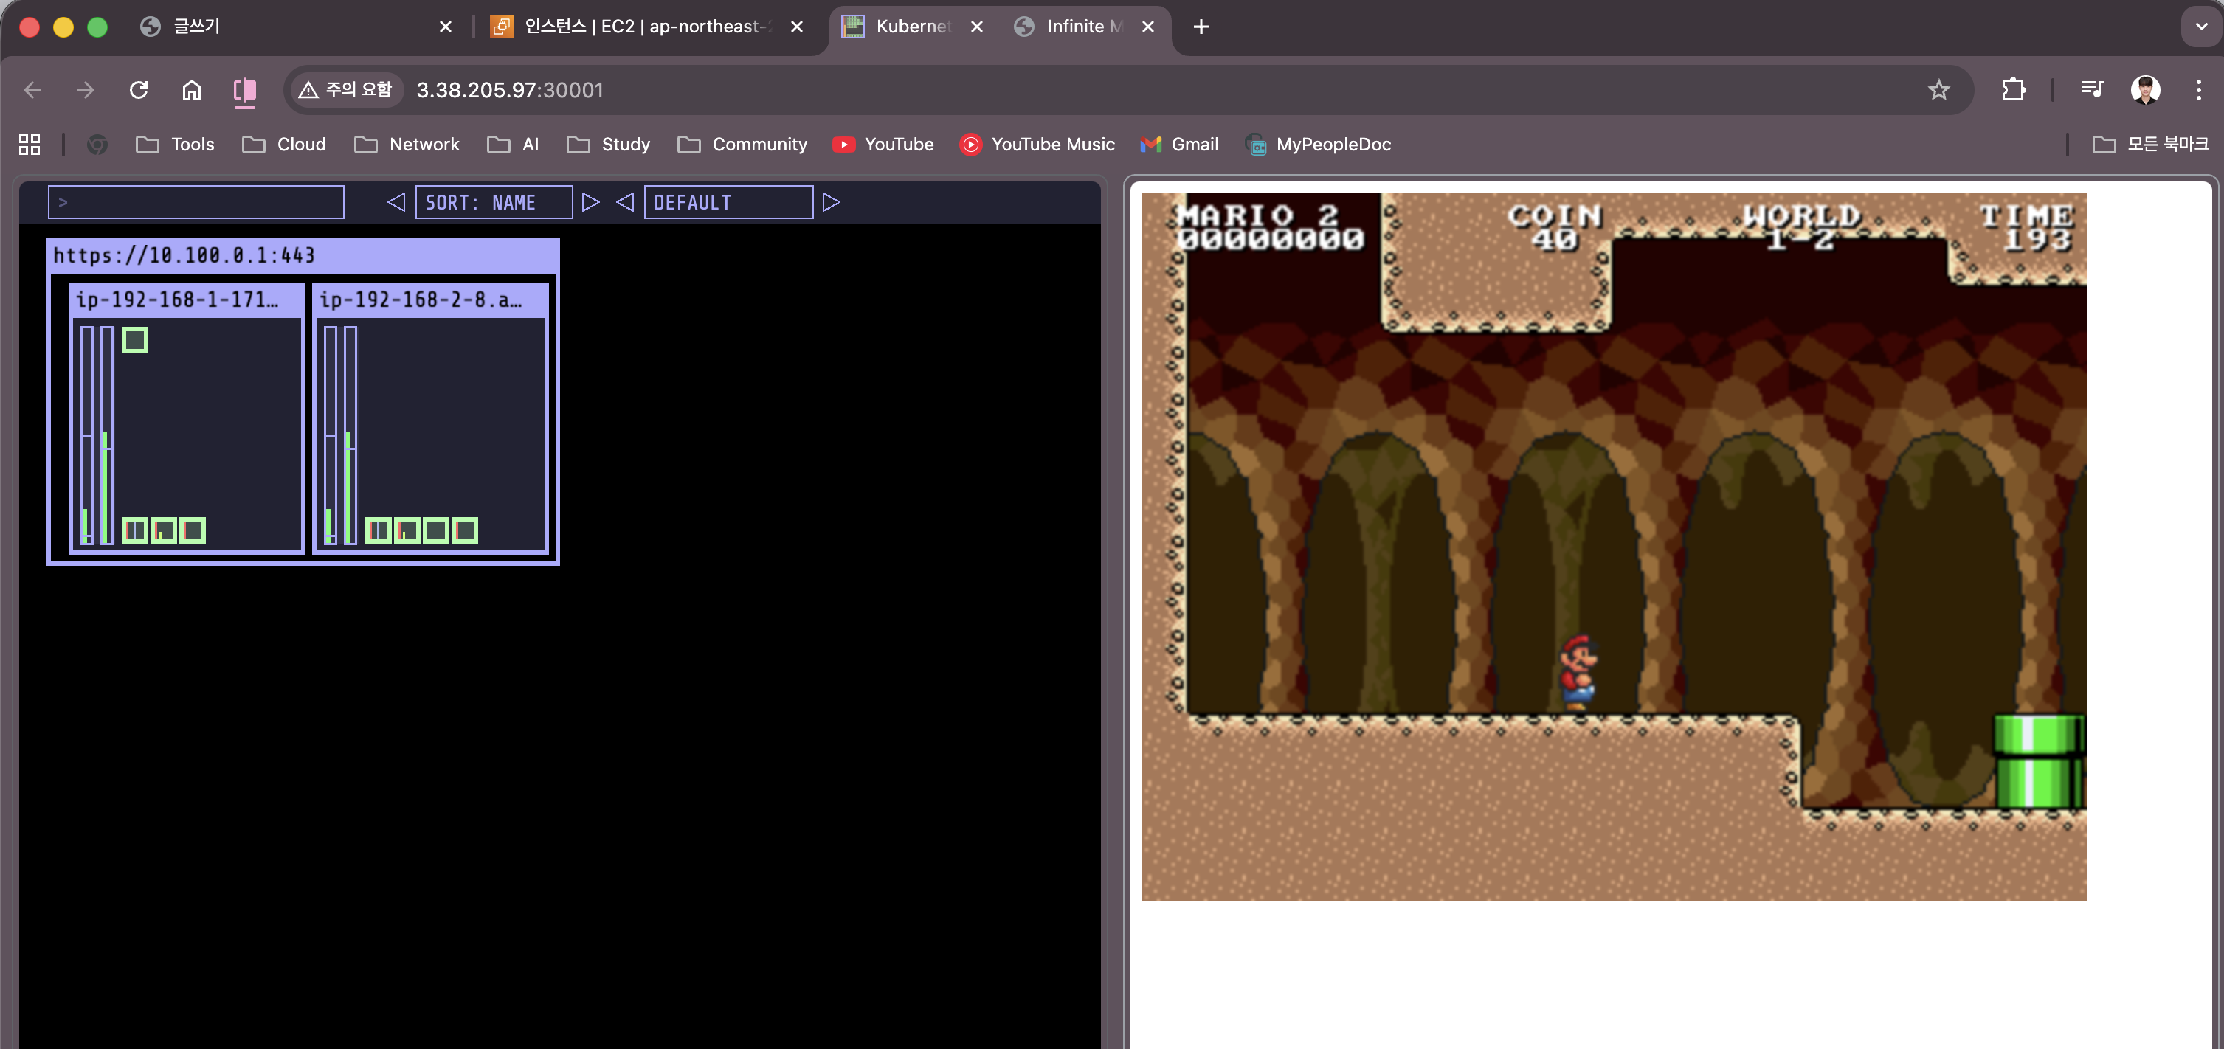Open the Cloud bookmark folder

284,144
